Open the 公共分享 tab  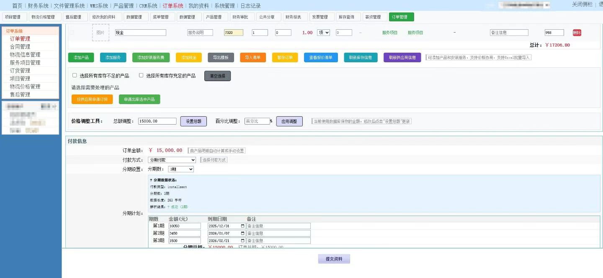coord(268,17)
